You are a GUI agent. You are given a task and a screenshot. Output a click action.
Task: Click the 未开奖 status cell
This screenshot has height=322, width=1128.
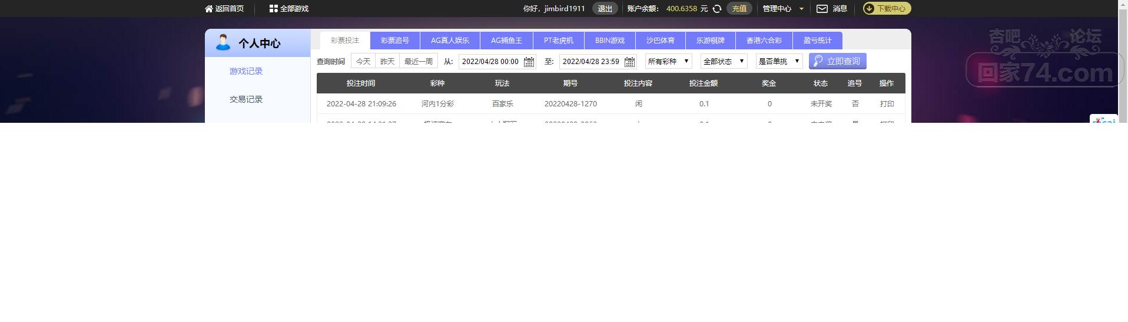pyautogui.click(x=821, y=104)
